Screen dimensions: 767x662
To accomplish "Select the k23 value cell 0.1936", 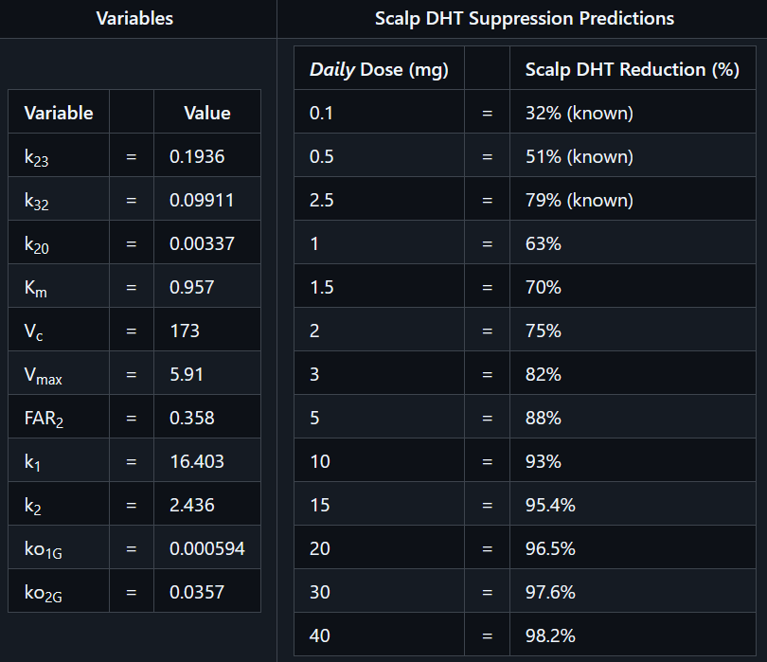I will (197, 157).
